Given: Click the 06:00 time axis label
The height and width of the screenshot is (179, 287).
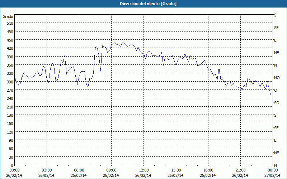Looking at the screenshot, I should 79,170.
